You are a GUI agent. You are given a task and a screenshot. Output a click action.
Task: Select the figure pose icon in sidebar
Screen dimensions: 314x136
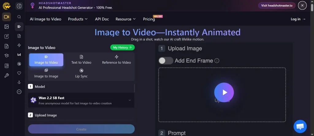pyautogui.click(x=19, y=82)
